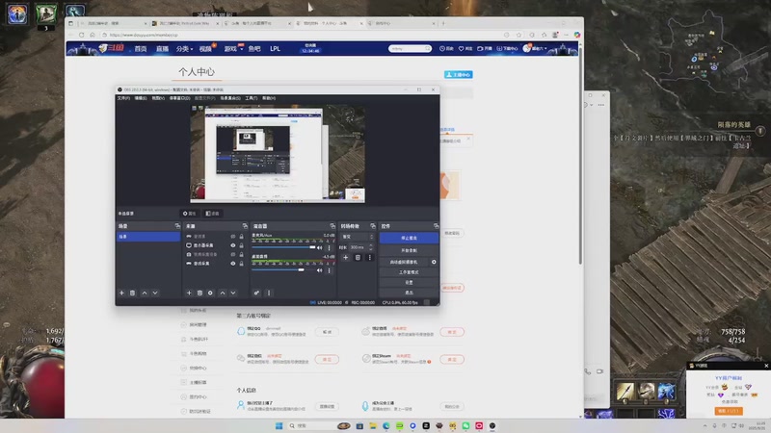Reload the page with browser refresh icon
This screenshot has height=433, width=771.
tap(82, 35)
